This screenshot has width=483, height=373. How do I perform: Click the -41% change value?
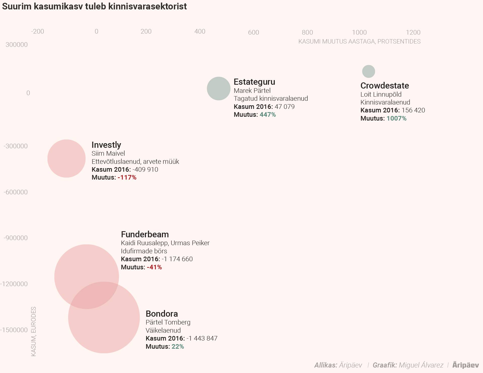click(x=154, y=267)
